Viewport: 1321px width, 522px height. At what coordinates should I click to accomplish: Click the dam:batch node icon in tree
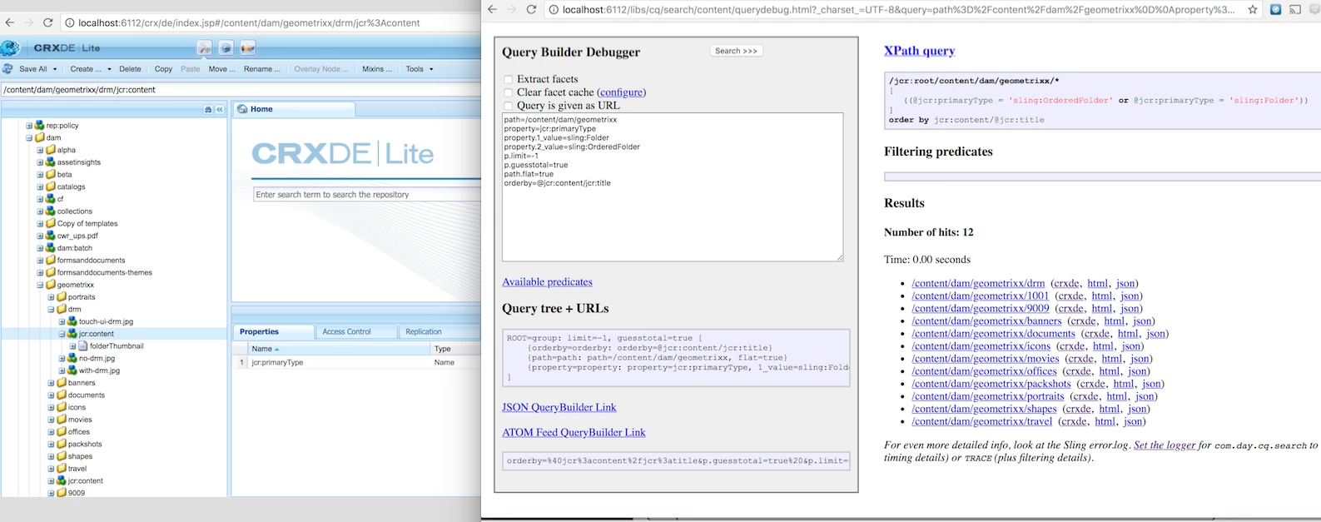50,248
